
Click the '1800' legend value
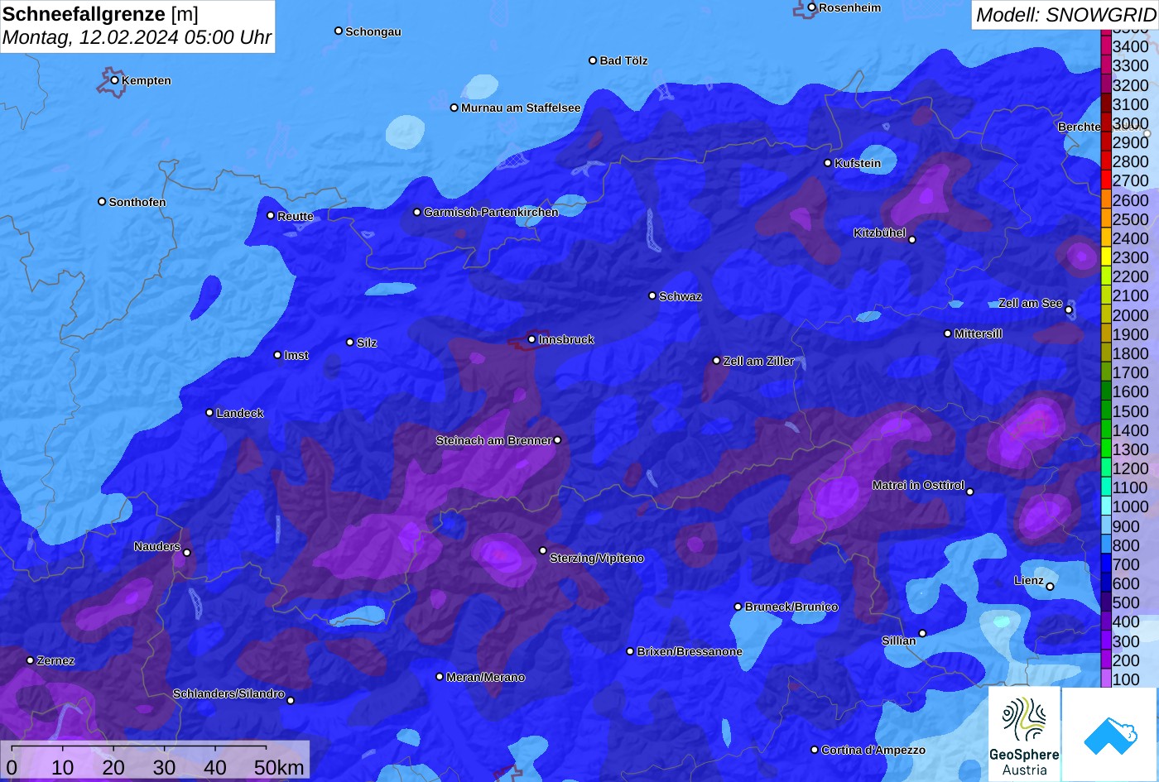1131,353
